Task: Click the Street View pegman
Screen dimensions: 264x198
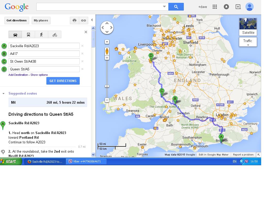Action: pos(107,51)
